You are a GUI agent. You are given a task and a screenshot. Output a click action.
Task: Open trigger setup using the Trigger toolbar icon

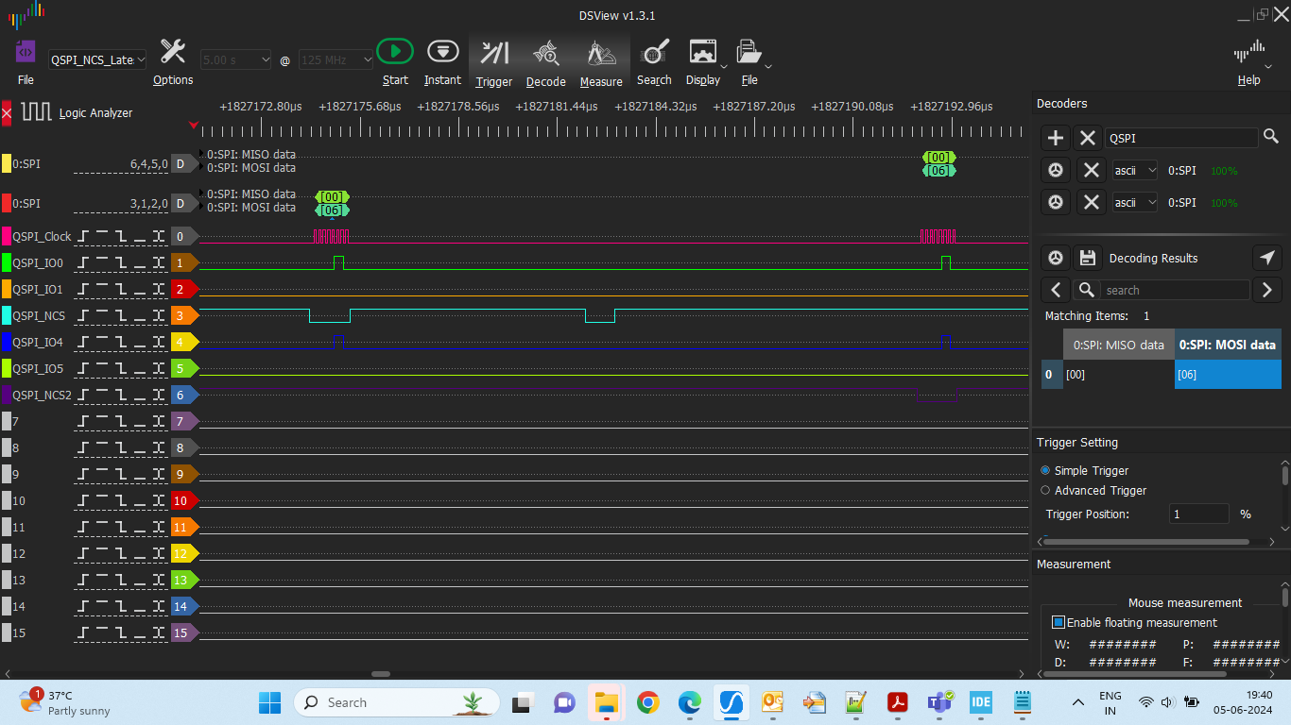(x=493, y=52)
